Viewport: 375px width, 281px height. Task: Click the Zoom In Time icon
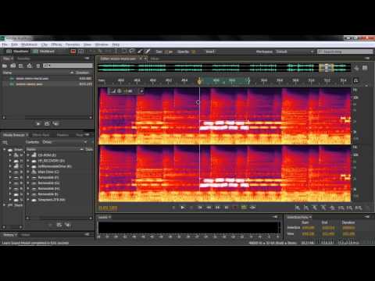tap(315, 208)
